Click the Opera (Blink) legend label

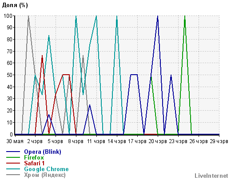[x=43, y=152]
